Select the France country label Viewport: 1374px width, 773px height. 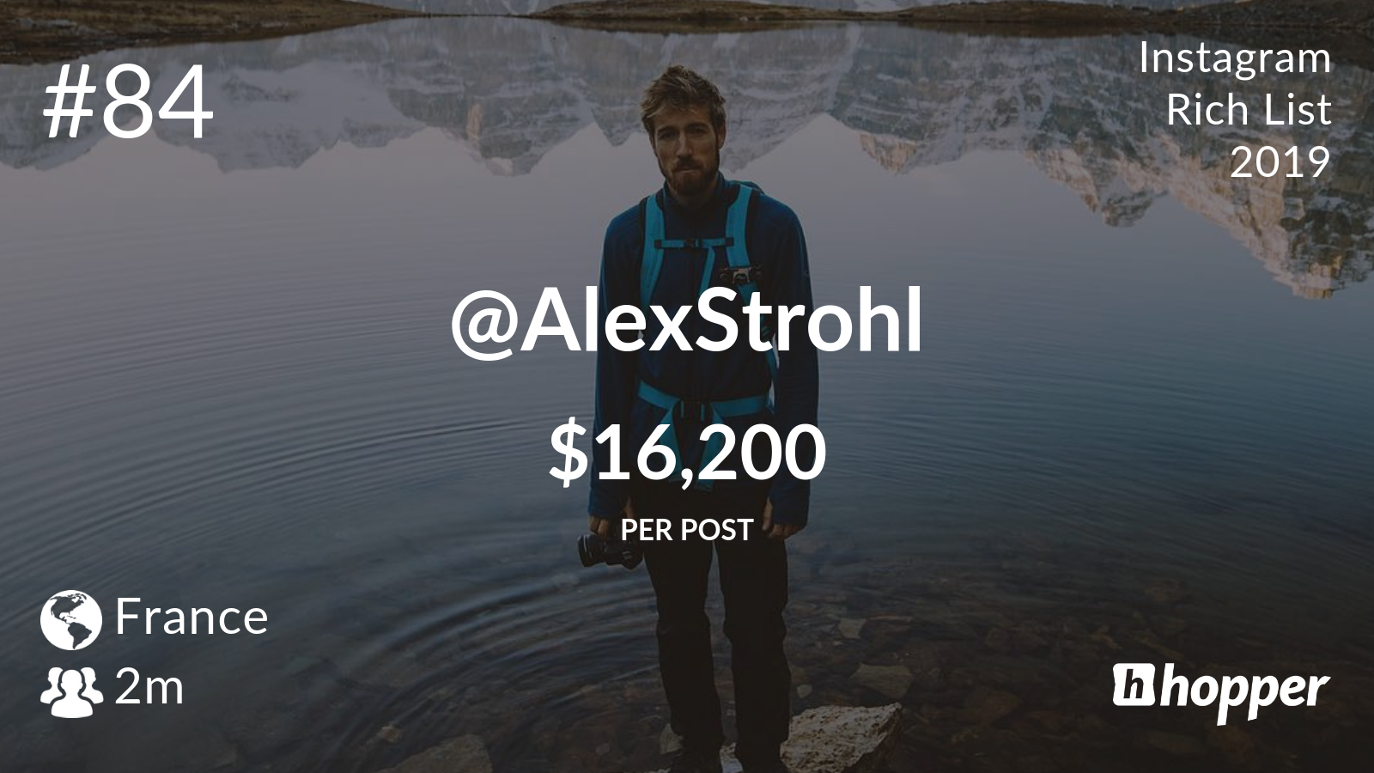(192, 618)
